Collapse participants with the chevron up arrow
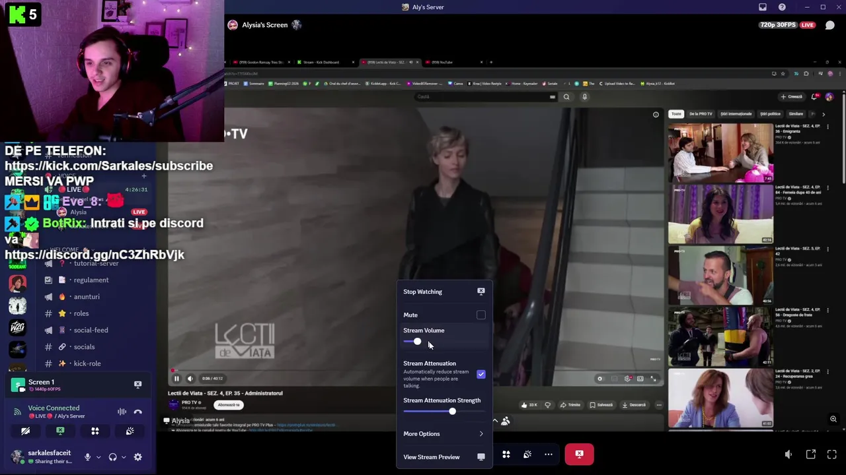 tap(494, 421)
